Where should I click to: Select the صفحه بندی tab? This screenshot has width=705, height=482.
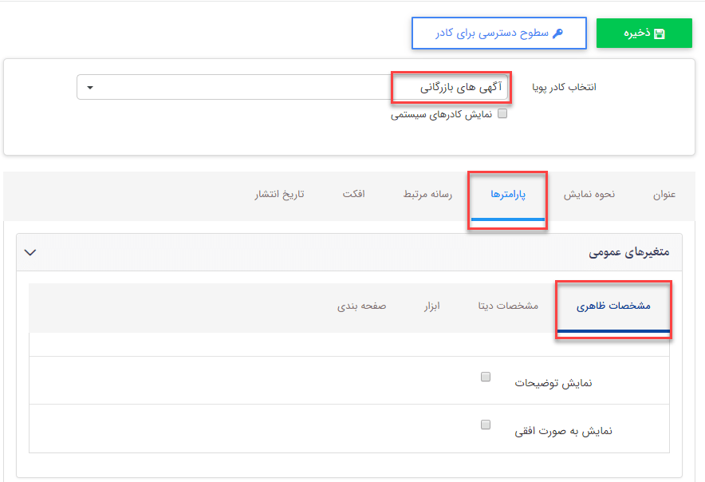[363, 306]
